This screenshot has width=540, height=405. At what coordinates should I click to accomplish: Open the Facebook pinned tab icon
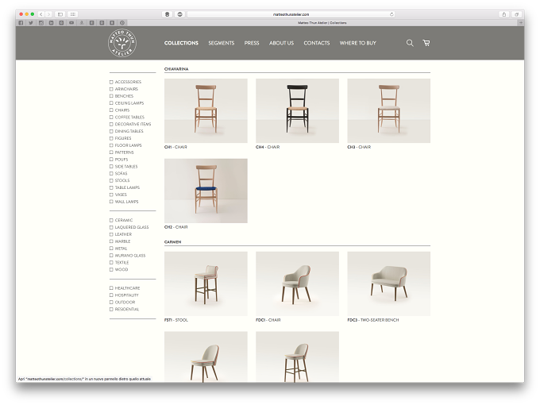coord(21,23)
